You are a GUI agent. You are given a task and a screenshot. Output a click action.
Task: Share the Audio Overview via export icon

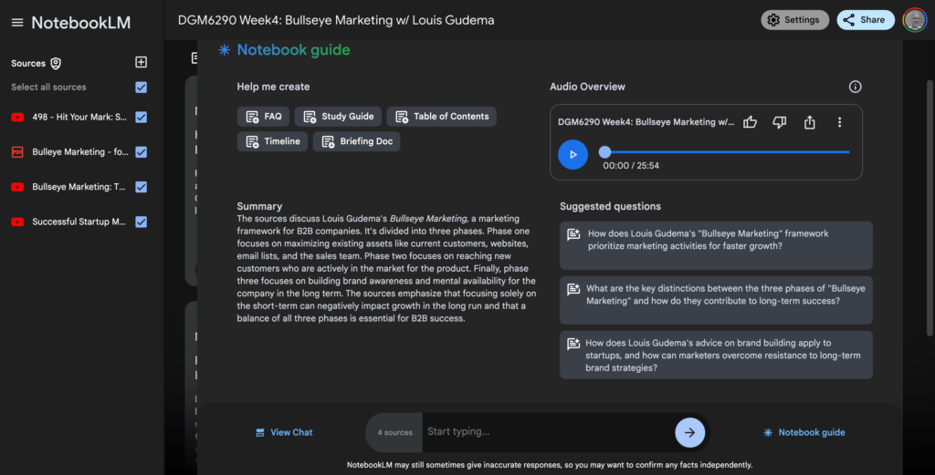(x=809, y=122)
